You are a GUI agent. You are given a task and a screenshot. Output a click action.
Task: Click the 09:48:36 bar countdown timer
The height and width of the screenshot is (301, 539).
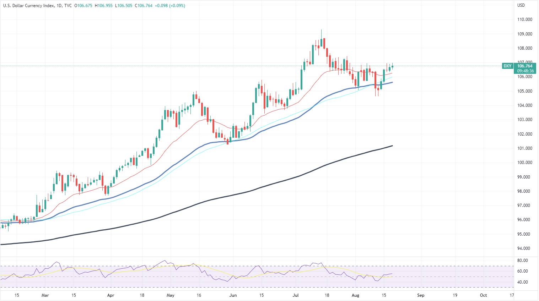coord(525,71)
